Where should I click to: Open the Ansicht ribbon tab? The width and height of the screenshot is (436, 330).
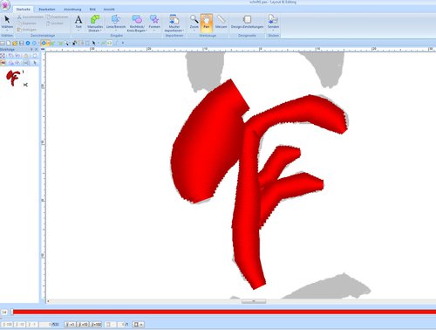tap(109, 10)
